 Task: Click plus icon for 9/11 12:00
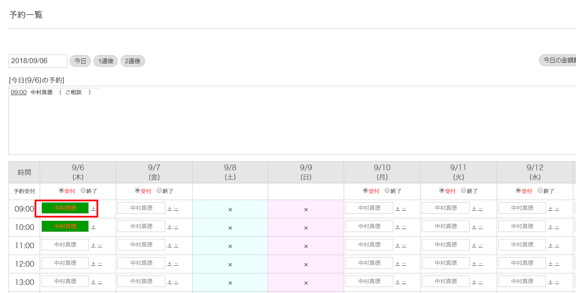tap(474, 264)
